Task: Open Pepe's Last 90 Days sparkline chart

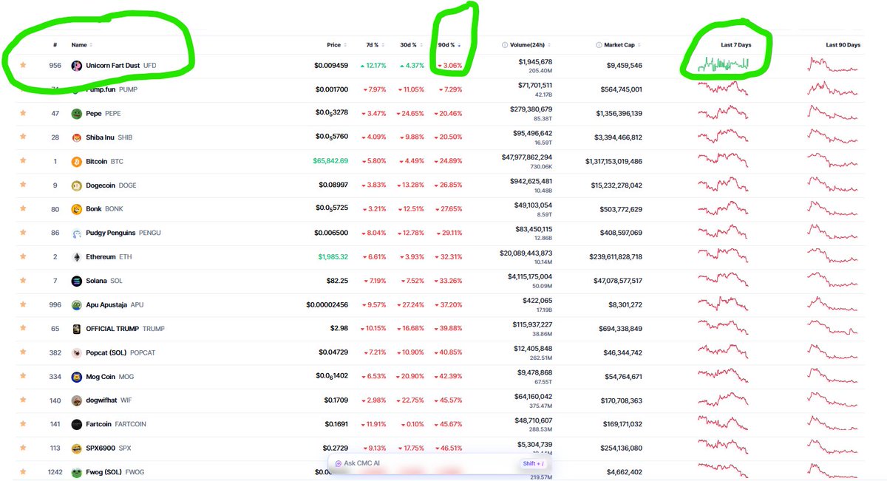Action: [x=832, y=113]
